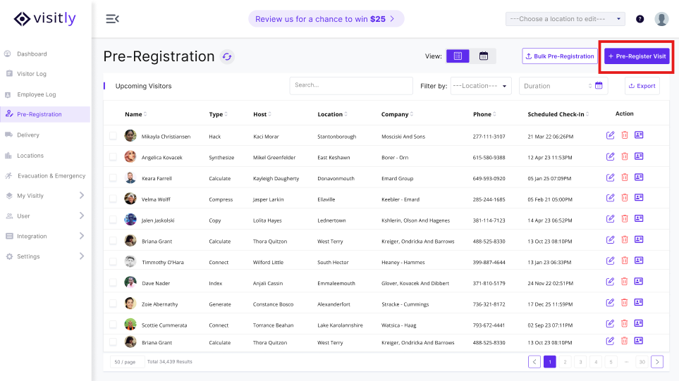Tick Timmothy O'Hara's checkbox
The height and width of the screenshot is (381, 679).
coord(113,262)
